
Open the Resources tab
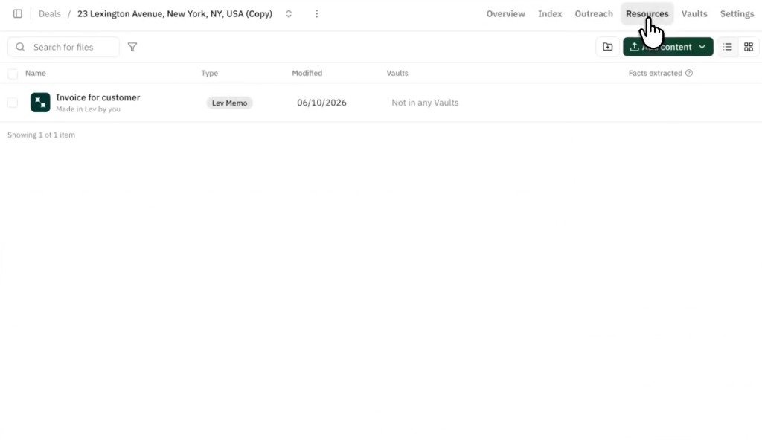pos(647,13)
